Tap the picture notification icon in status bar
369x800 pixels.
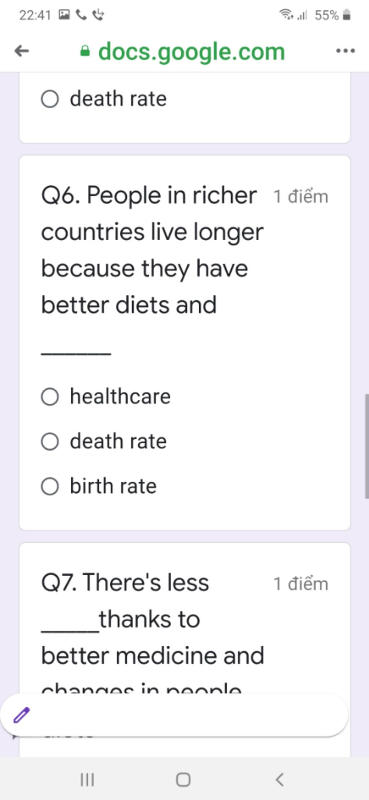click(64, 15)
